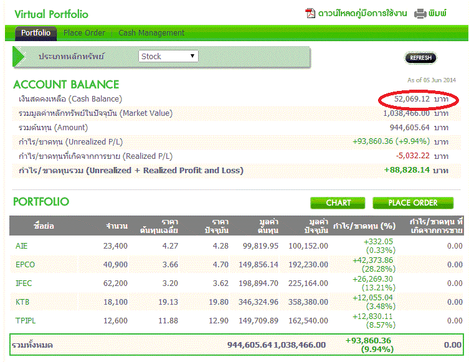Open the Stock security type dropdown
The width and height of the screenshot is (469, 362).
point(168,56)
